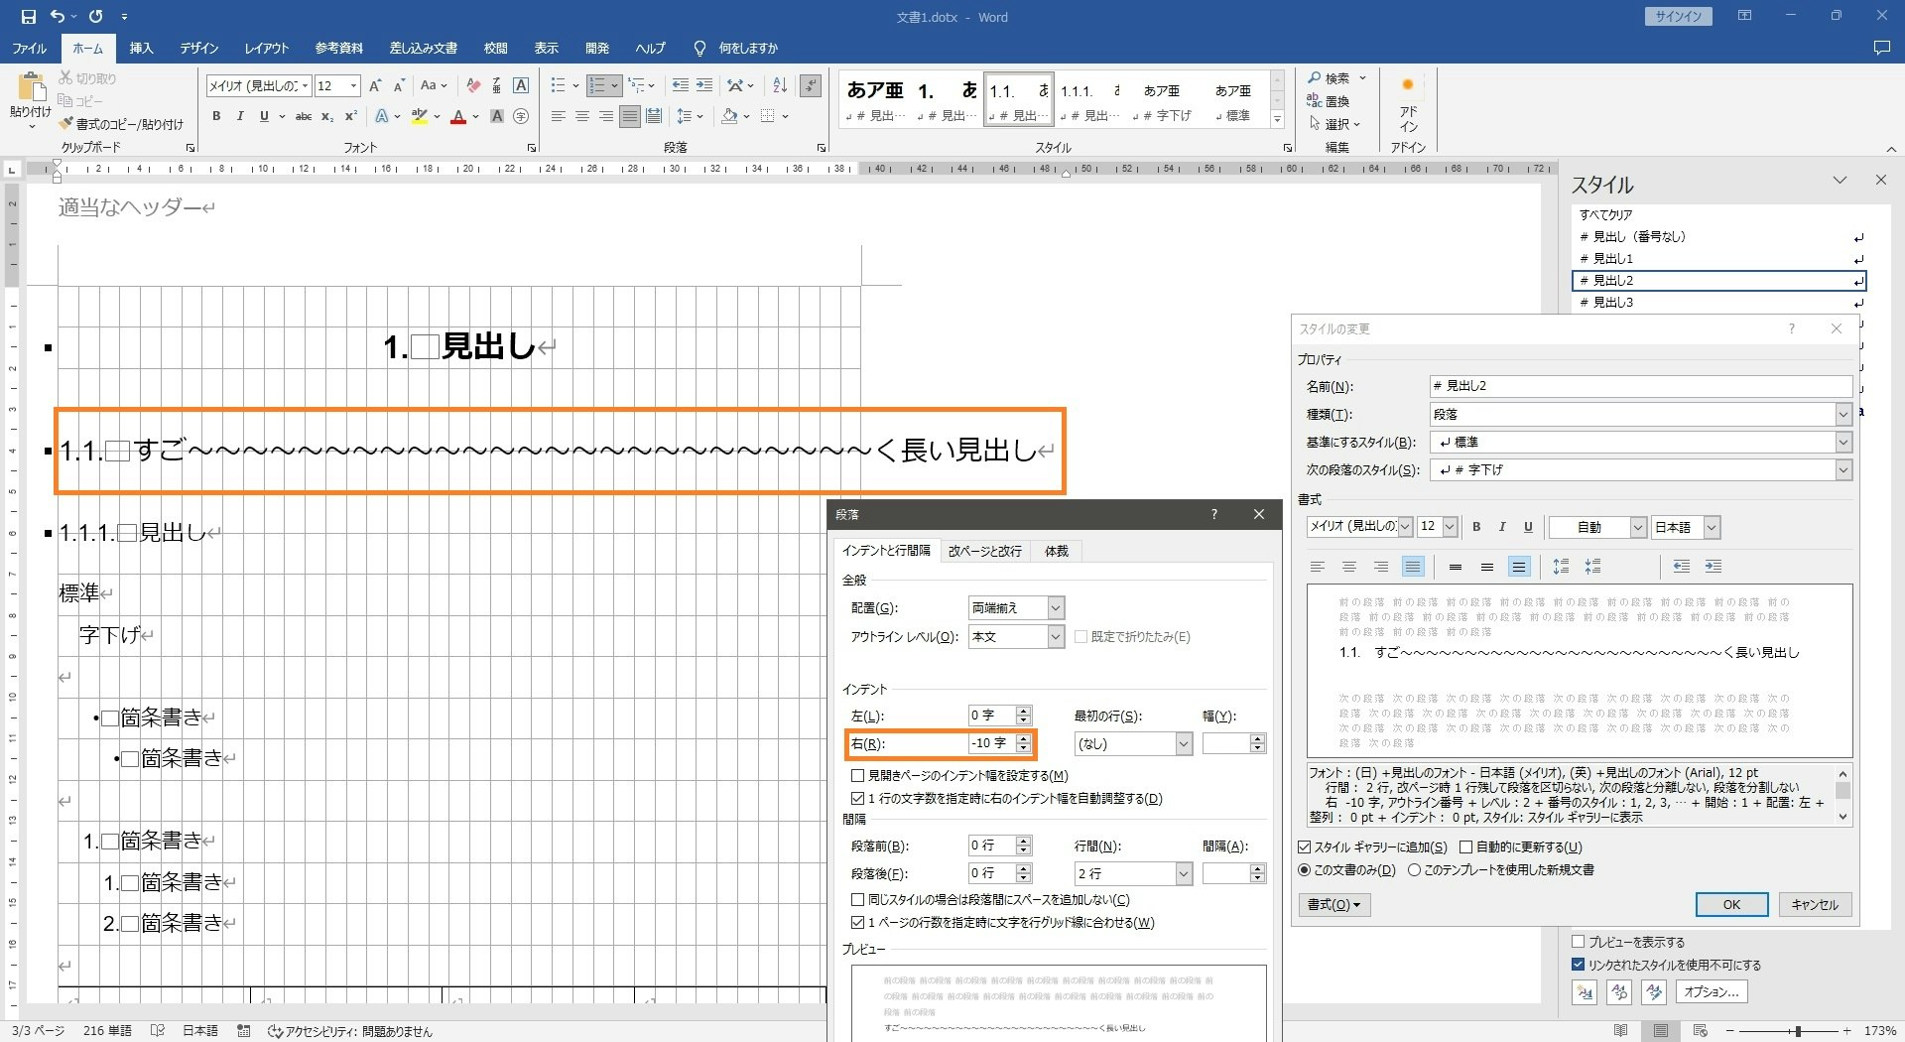Select new documents based on template radio
The height and width of the screenshot is (1042, 1905).
click(1414, 870)
